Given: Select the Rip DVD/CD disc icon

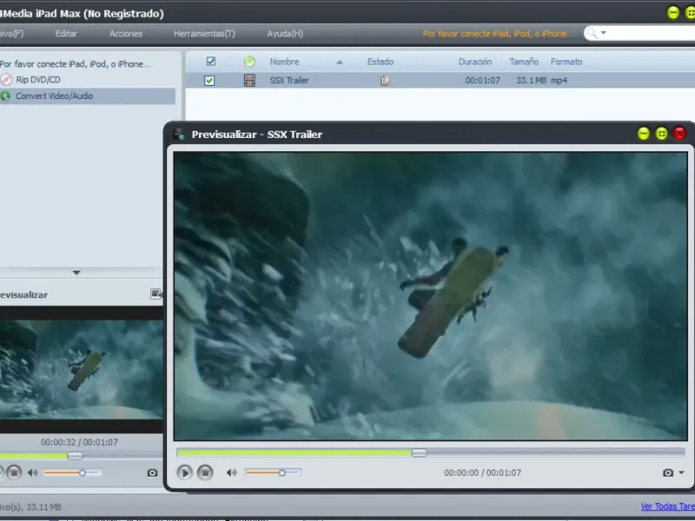Looking at the screenshot, I should [x=6, y=80].
